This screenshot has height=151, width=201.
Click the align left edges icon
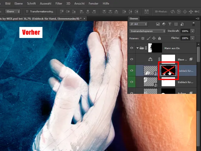coord(82,12)
